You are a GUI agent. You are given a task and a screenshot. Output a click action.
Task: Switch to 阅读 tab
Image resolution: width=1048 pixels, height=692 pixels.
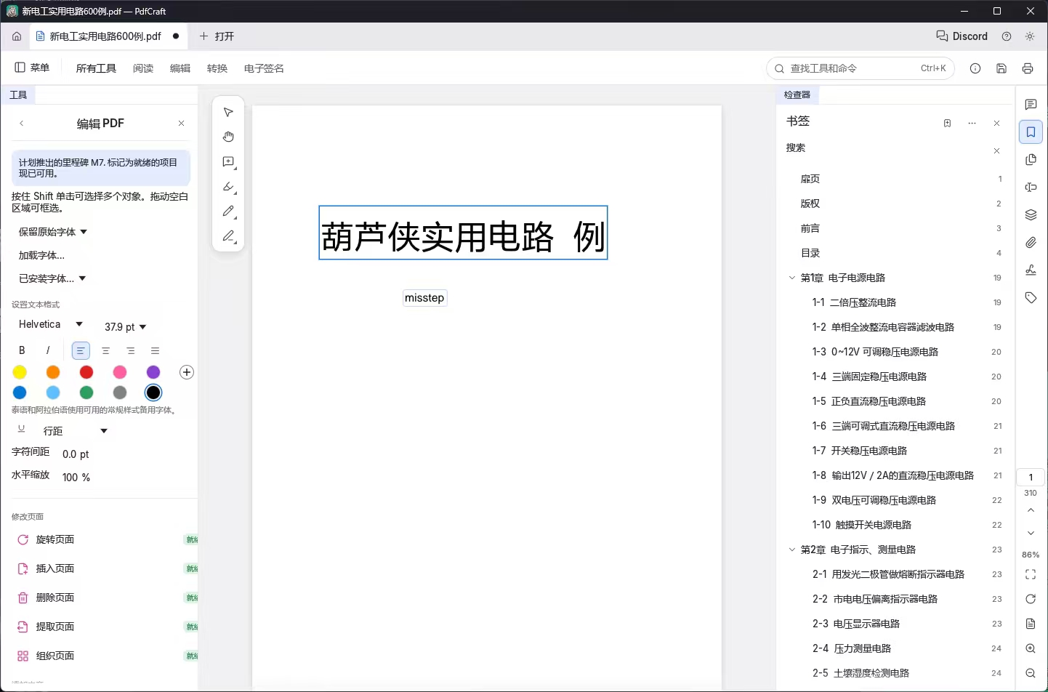point(143,68)
